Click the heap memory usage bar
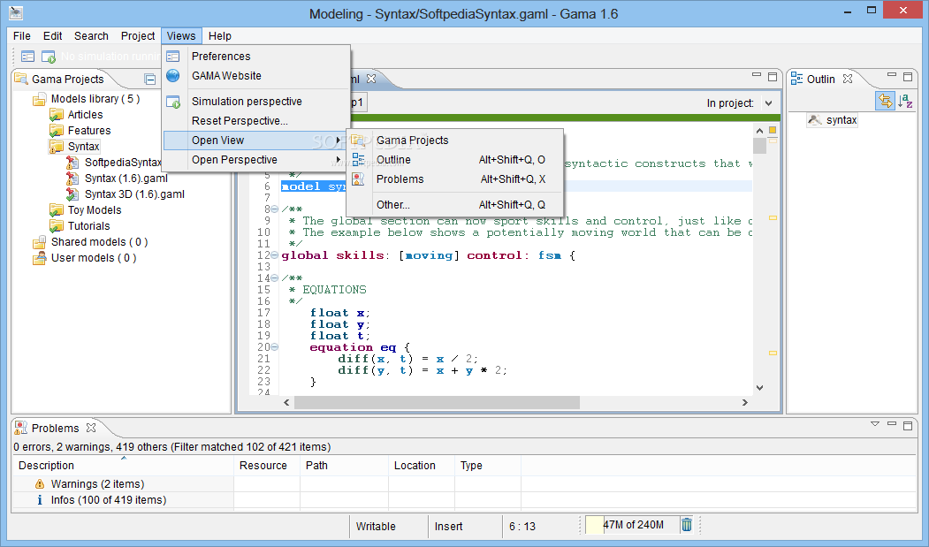Viewport: 929px width, 547px height. click(x=632, y=525)
